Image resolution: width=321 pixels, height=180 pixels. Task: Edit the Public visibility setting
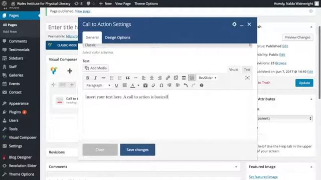pos(282,54)
